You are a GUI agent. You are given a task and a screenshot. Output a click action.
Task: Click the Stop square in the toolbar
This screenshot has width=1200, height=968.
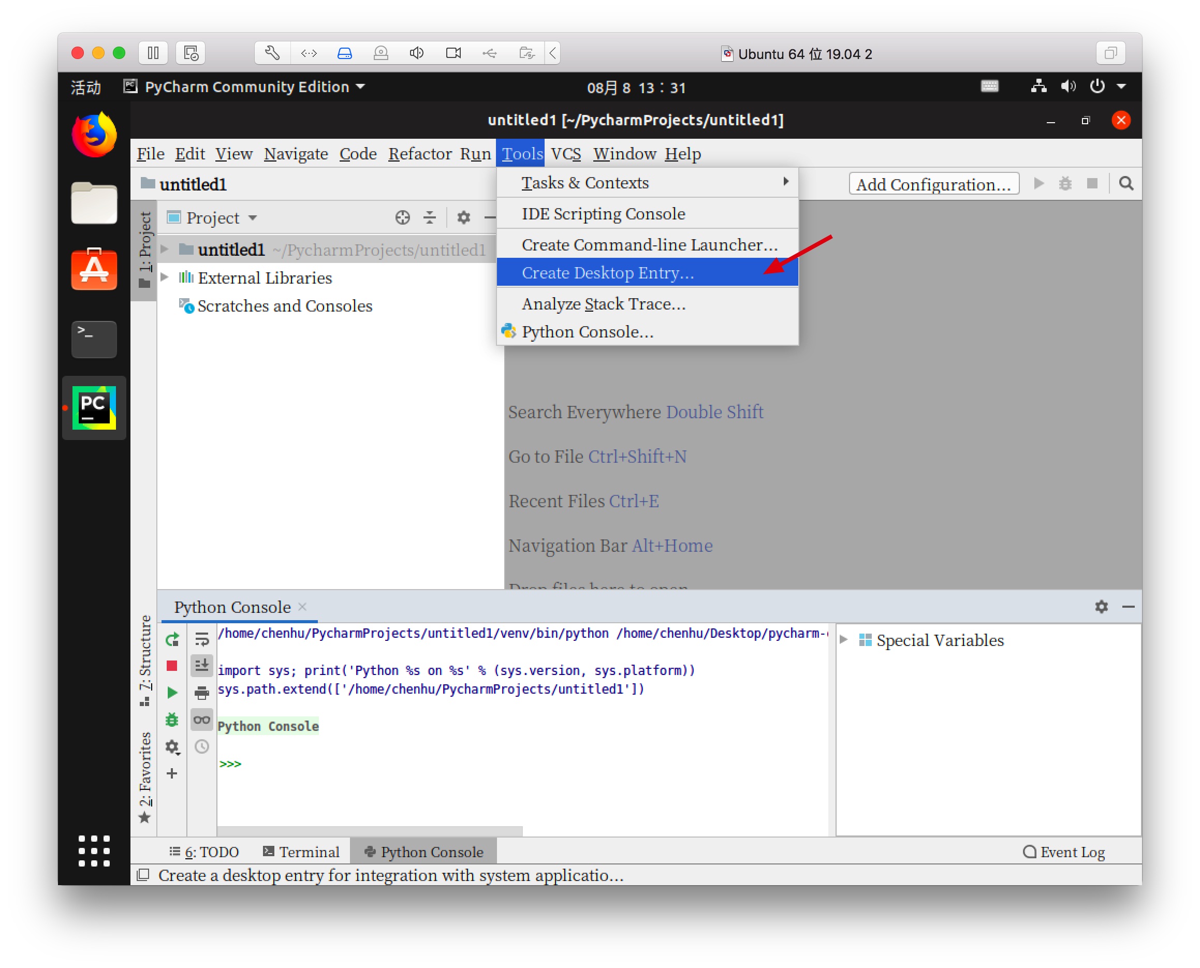[x=1092, y=184]
